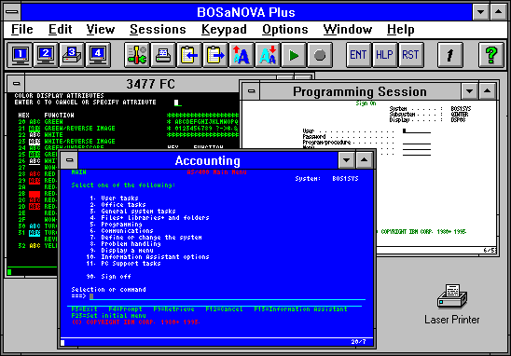Click '10. Information Assistant options' line
511x356 pixels.
pos(147,256)
